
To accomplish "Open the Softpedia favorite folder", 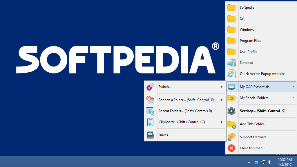I will [x=261, y=8].
